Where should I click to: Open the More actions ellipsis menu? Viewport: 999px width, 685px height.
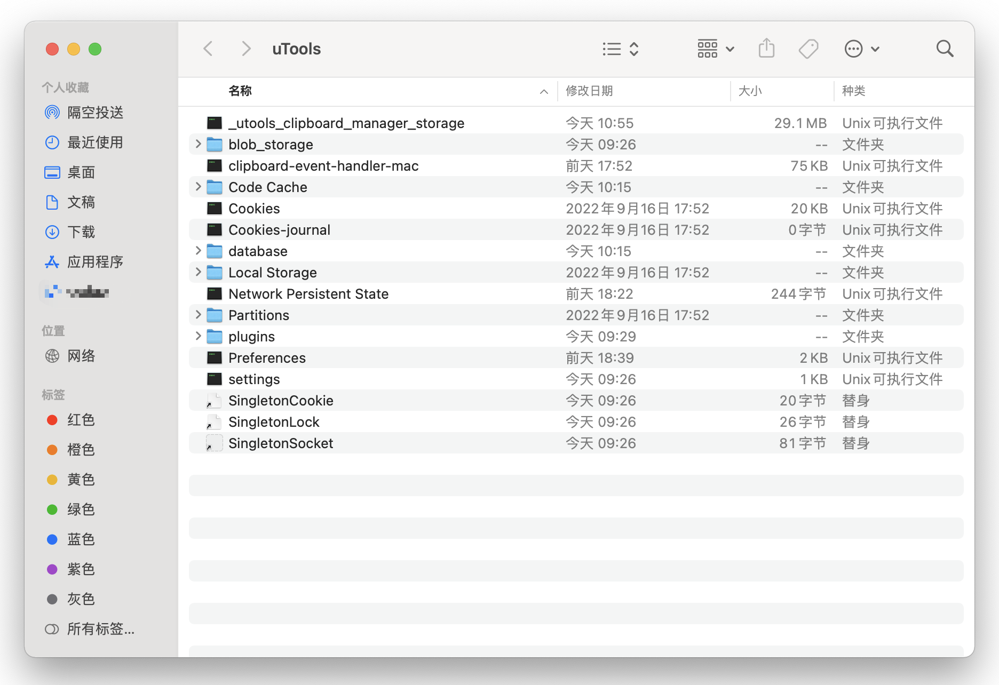tap(861, 49)
